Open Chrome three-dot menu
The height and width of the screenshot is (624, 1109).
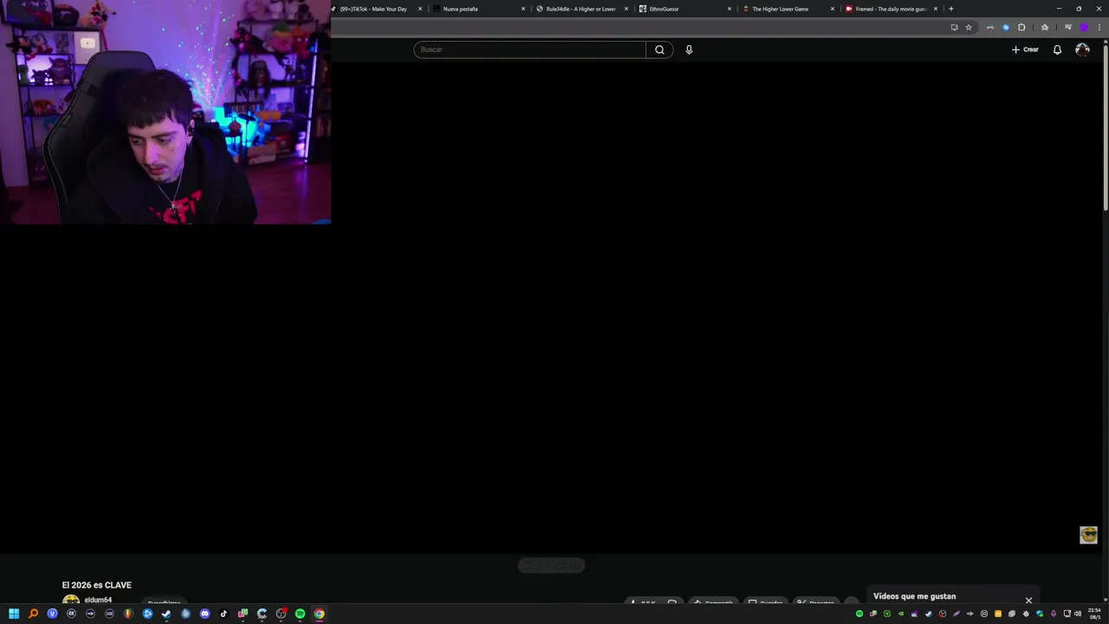point(1099,27)
